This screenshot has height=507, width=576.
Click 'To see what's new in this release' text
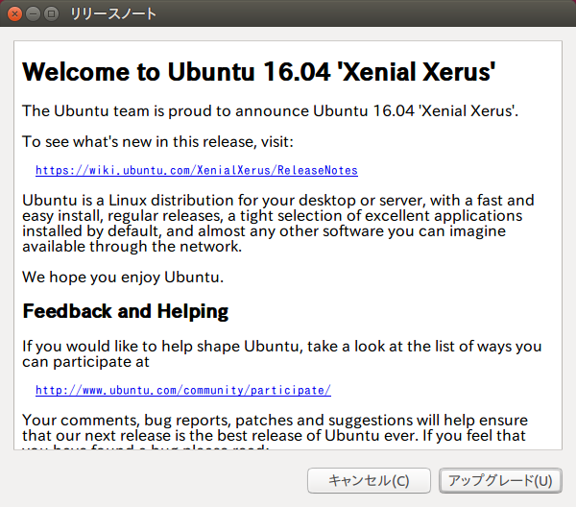(157, 142)
